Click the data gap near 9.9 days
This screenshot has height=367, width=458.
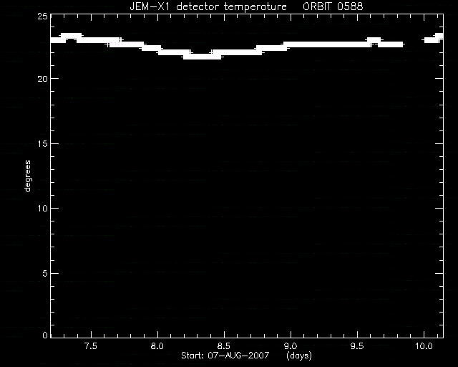tap(414, 42)
